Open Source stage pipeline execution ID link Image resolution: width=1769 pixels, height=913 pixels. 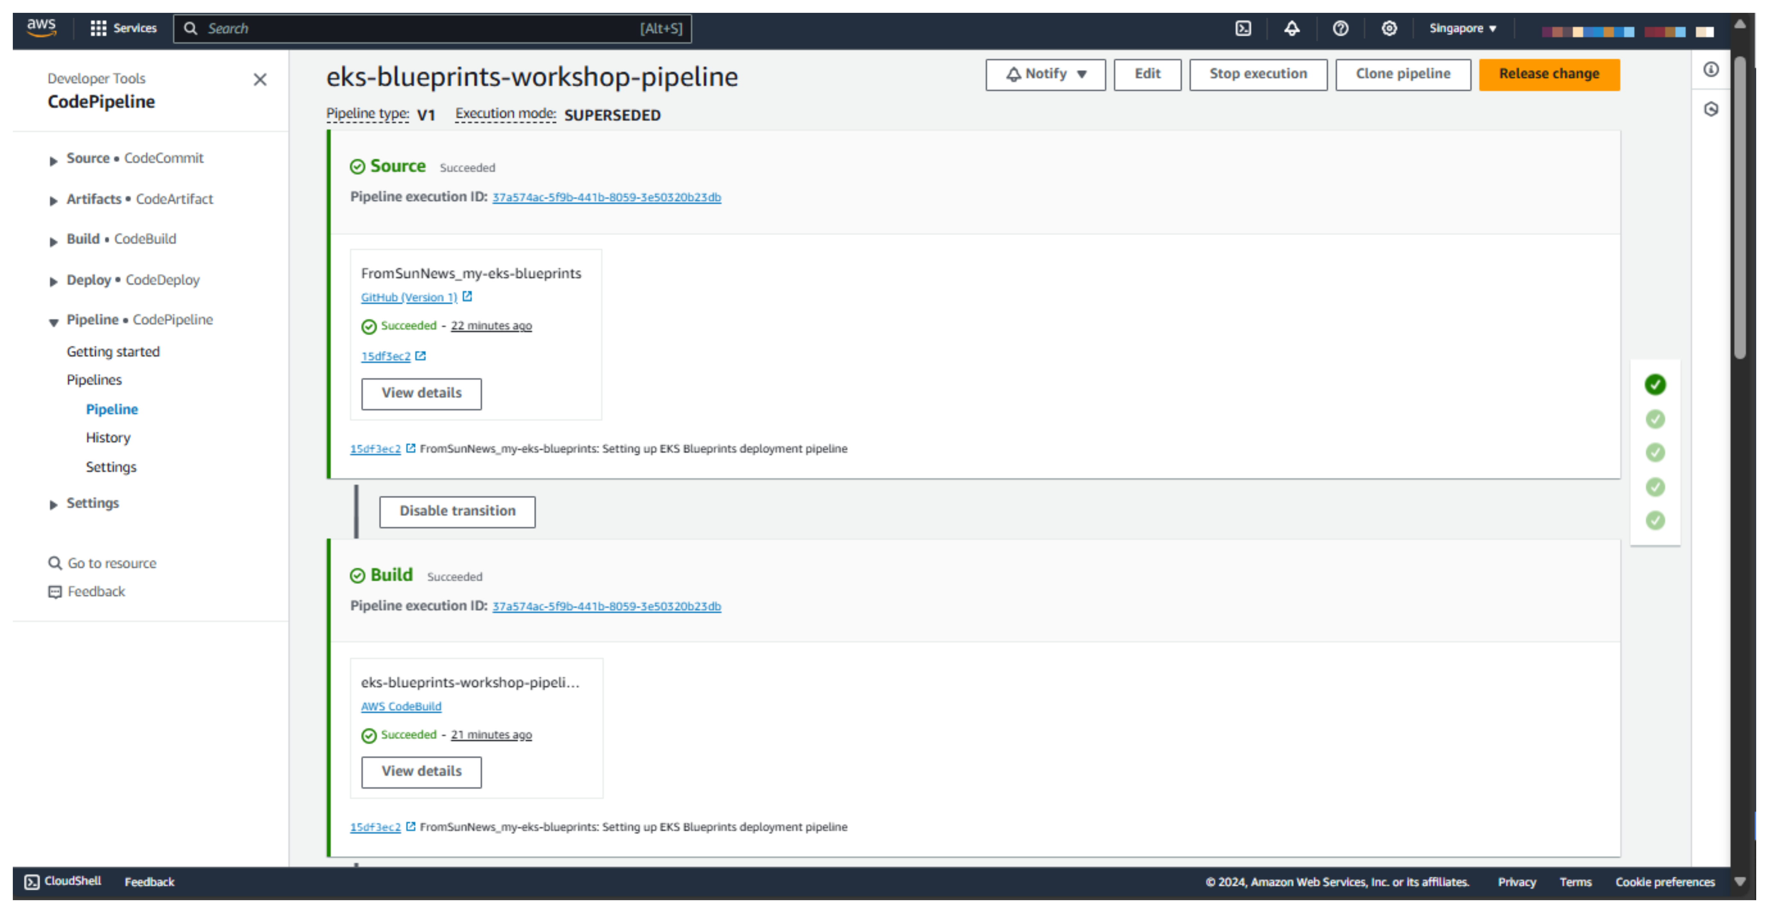pos(606,197)
